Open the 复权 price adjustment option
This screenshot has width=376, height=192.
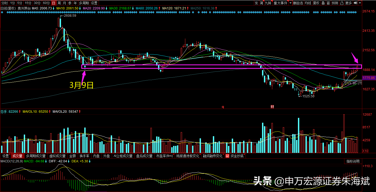pos(316,3)
